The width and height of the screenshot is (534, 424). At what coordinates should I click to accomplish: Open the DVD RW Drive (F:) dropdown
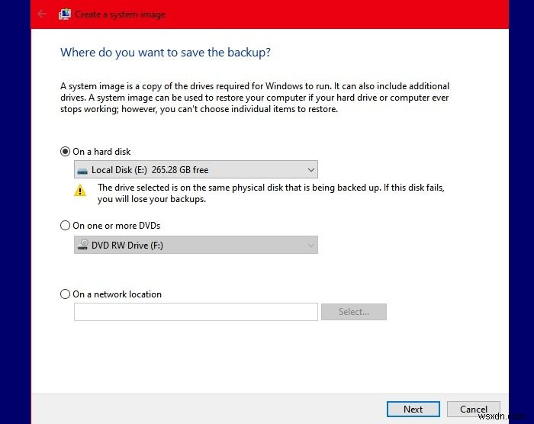196,245
